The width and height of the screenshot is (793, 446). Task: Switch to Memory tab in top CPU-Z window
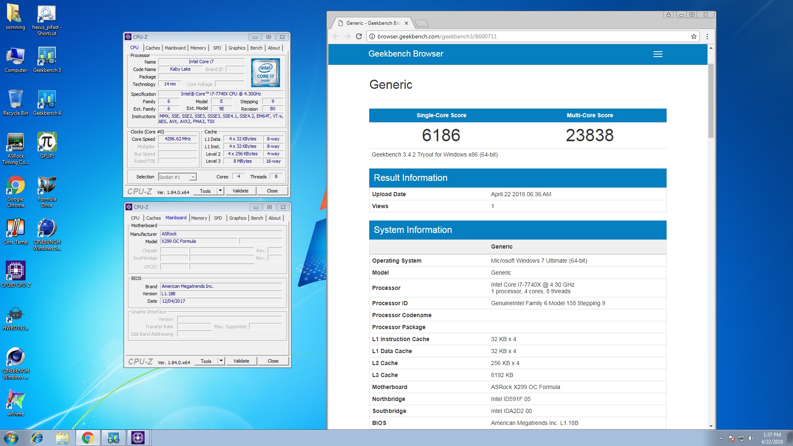(198, 48)
